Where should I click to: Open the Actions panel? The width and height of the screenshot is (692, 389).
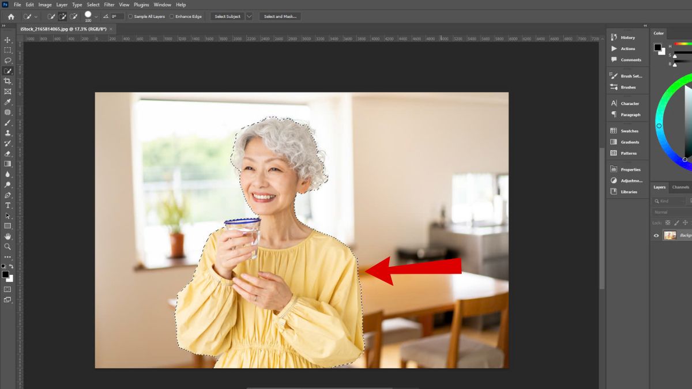click(x=627, y=48)
